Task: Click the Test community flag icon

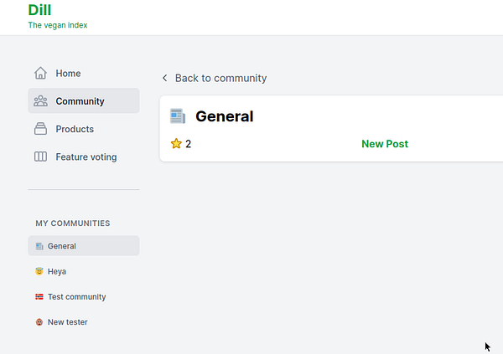Action: point(39,297)
